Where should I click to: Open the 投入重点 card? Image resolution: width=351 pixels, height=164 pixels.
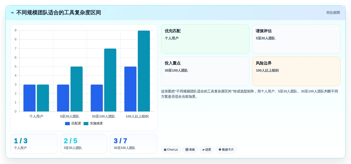[x=205, y=71]
